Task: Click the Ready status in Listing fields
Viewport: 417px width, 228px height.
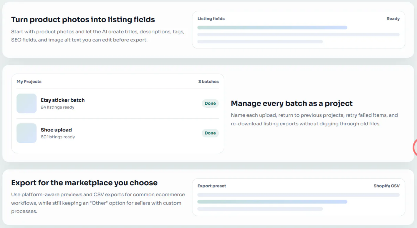Action: [x=393, y=19]
